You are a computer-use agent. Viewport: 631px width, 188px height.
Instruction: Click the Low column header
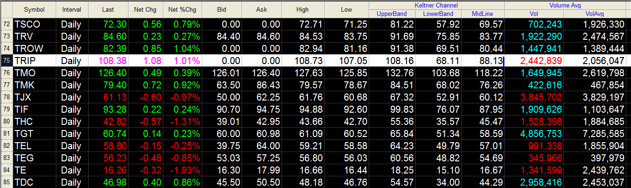click(x=347, y=9)
